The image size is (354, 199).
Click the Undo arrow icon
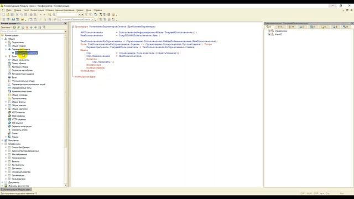pyautogui.click(x=40, y=15)
